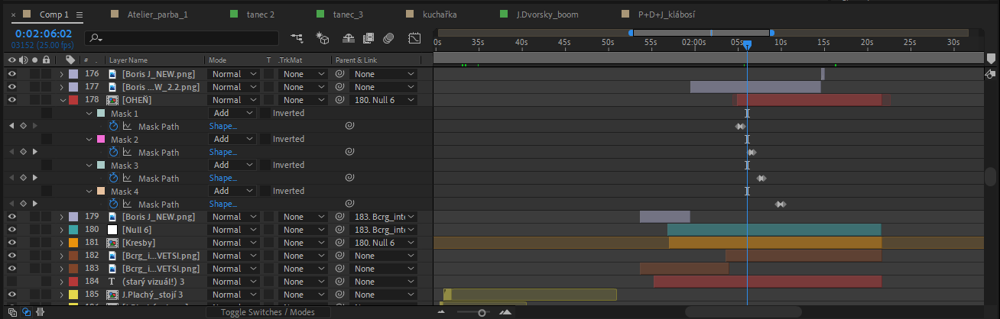Screen dimensions: 1000x319
Task: Click the white solid icon of Null 6
Action: 112,230
